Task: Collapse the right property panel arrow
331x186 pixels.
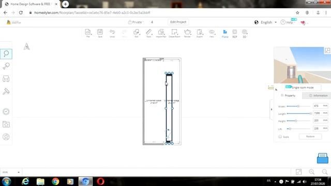Action: [x=272, y=110]
